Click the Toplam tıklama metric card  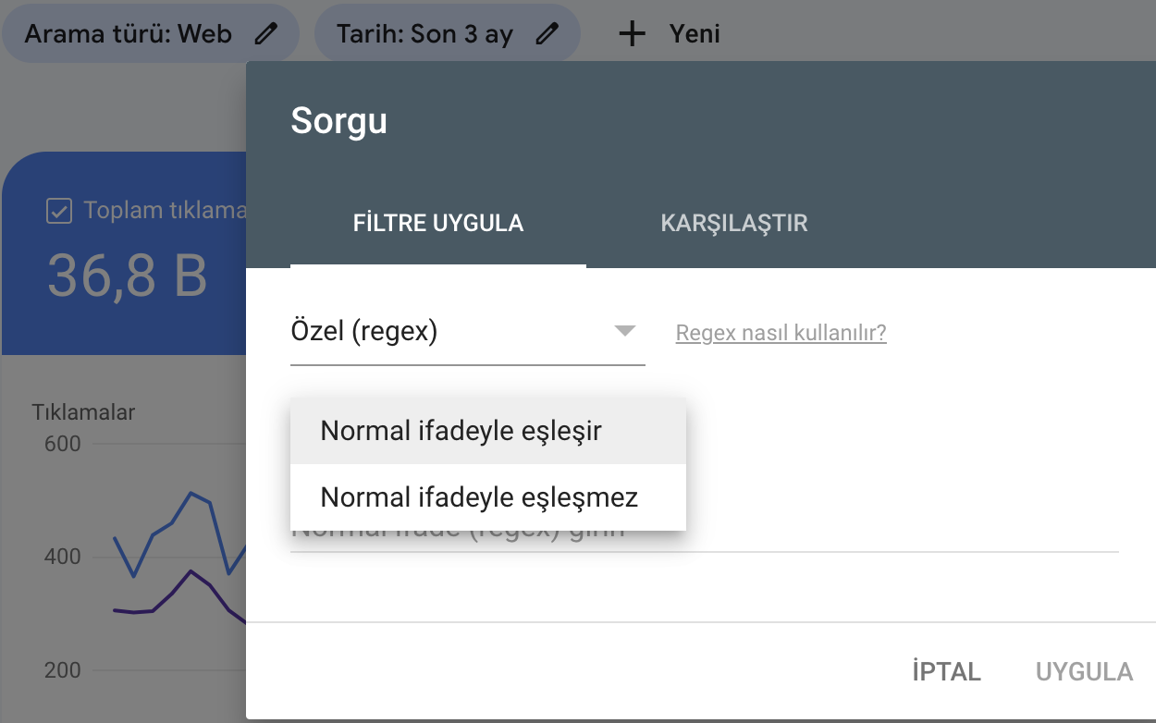125,254
